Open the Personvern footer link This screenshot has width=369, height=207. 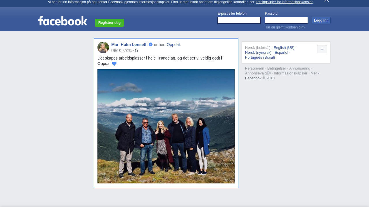254,68
